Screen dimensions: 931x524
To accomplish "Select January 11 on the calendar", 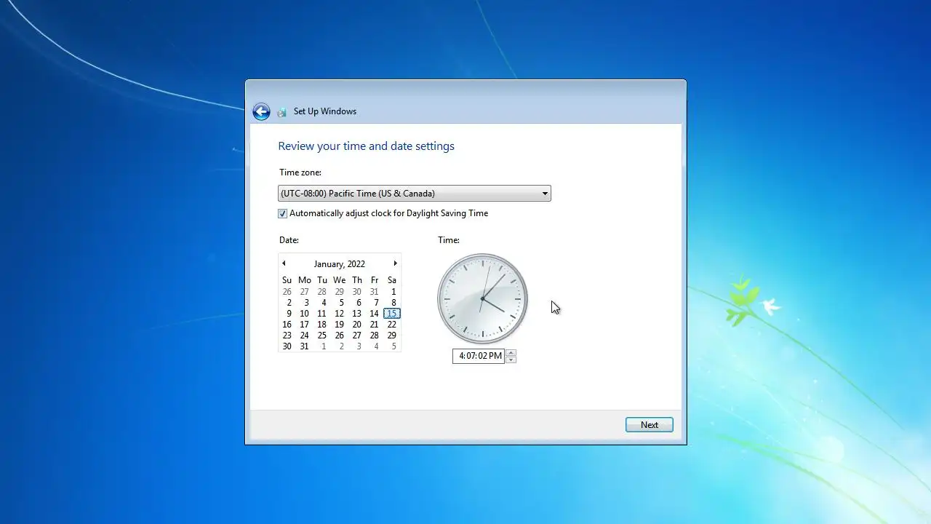I will (x=322, y=314).
